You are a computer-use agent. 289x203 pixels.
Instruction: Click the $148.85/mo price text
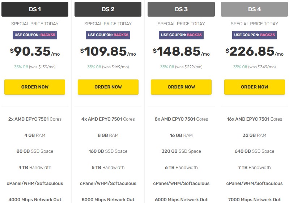181,52
